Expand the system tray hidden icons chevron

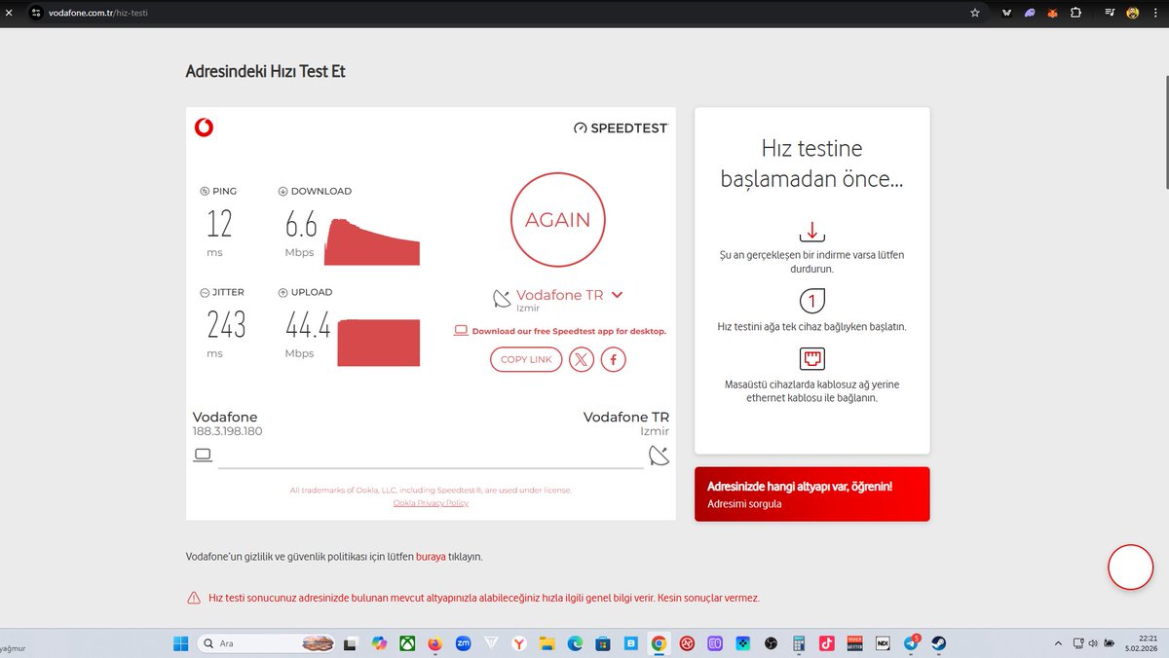[1058, 643]
